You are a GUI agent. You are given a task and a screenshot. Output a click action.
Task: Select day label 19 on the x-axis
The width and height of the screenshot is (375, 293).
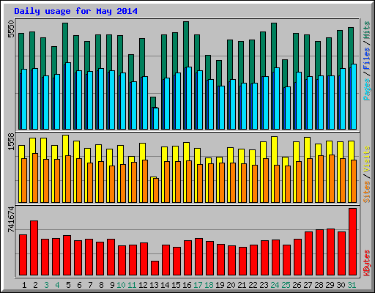pos(220,285)
